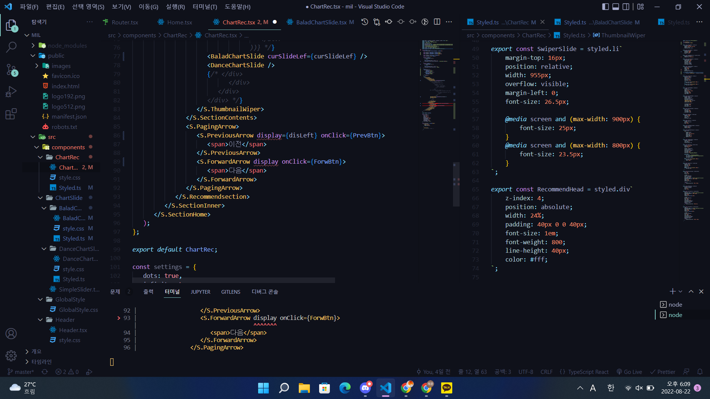Screen dimensions: 710x399
Task: Open notifications bell in status bar
Action: coord(700,372)
